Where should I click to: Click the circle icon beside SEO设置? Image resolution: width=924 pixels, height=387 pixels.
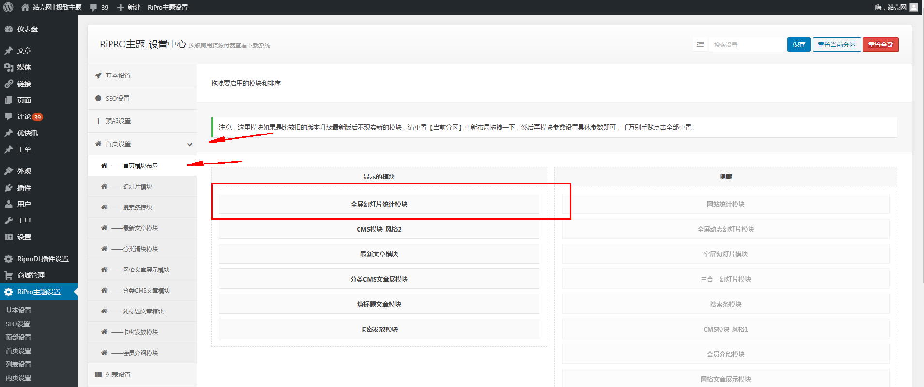[x=98, y=98]
